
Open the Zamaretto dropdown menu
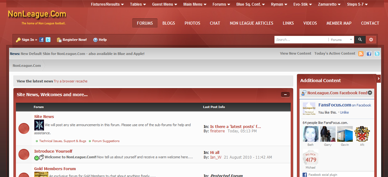coord(329,4)
